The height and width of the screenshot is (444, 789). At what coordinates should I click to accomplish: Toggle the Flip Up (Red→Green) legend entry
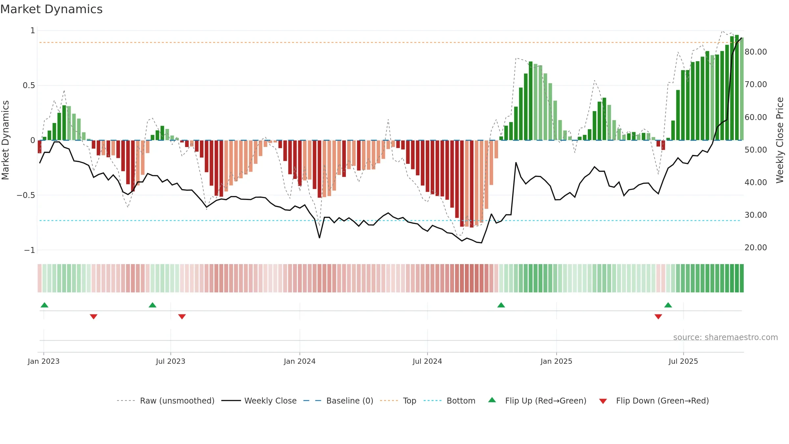point(537,401)
